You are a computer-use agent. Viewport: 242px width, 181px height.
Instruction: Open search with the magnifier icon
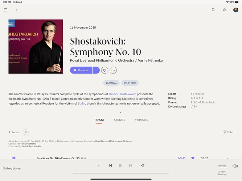point(225,10)
